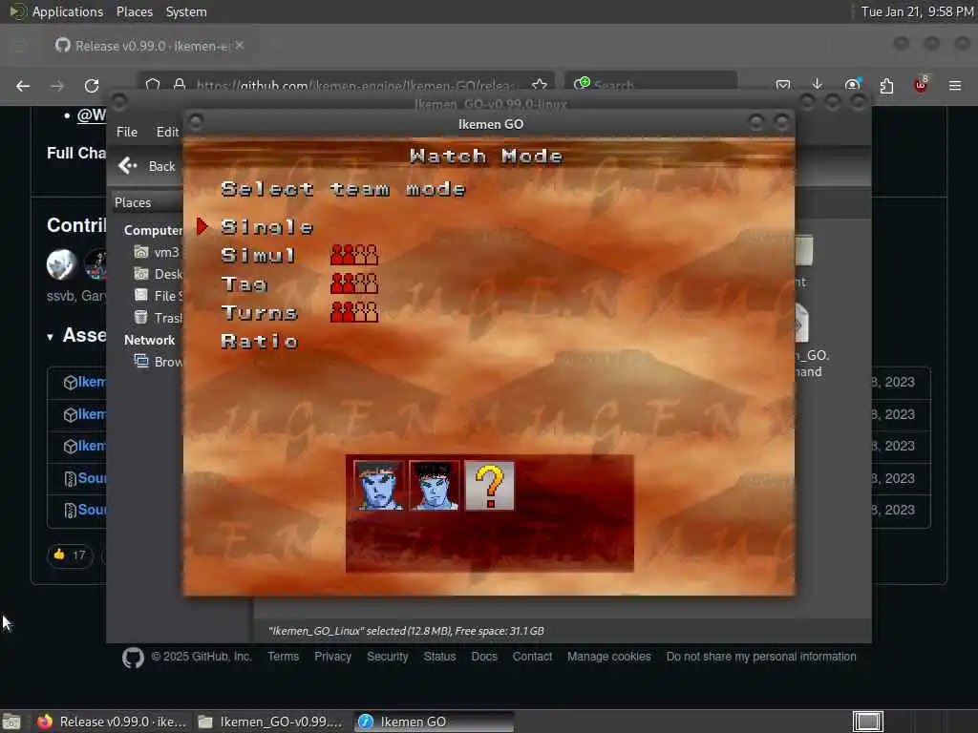Open Firefox downloads arrow icon
The image size is (978, 733).
tap(818, 85)
